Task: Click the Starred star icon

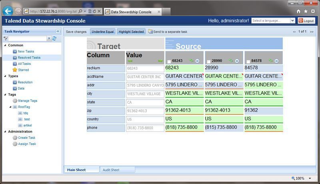Action: coord(15,70)
